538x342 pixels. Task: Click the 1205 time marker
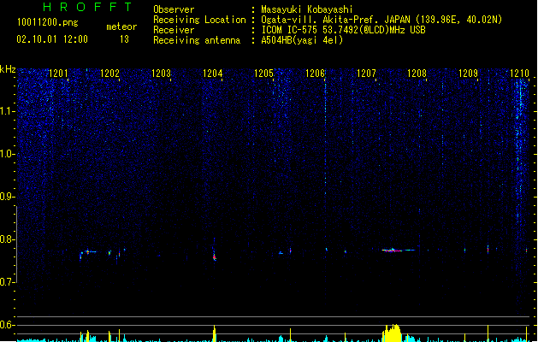263,74
